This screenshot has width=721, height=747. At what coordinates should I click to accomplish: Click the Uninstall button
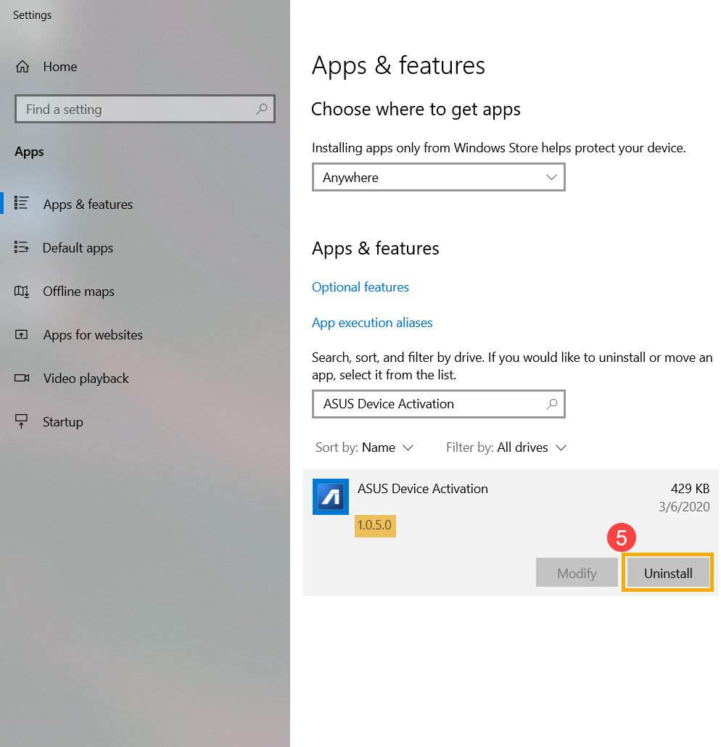coord(668,573)
